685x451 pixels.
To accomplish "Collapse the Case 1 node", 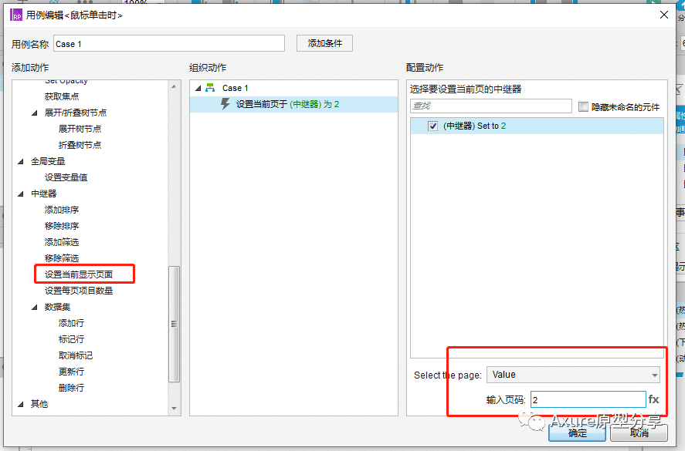I will tap(198, 88).
